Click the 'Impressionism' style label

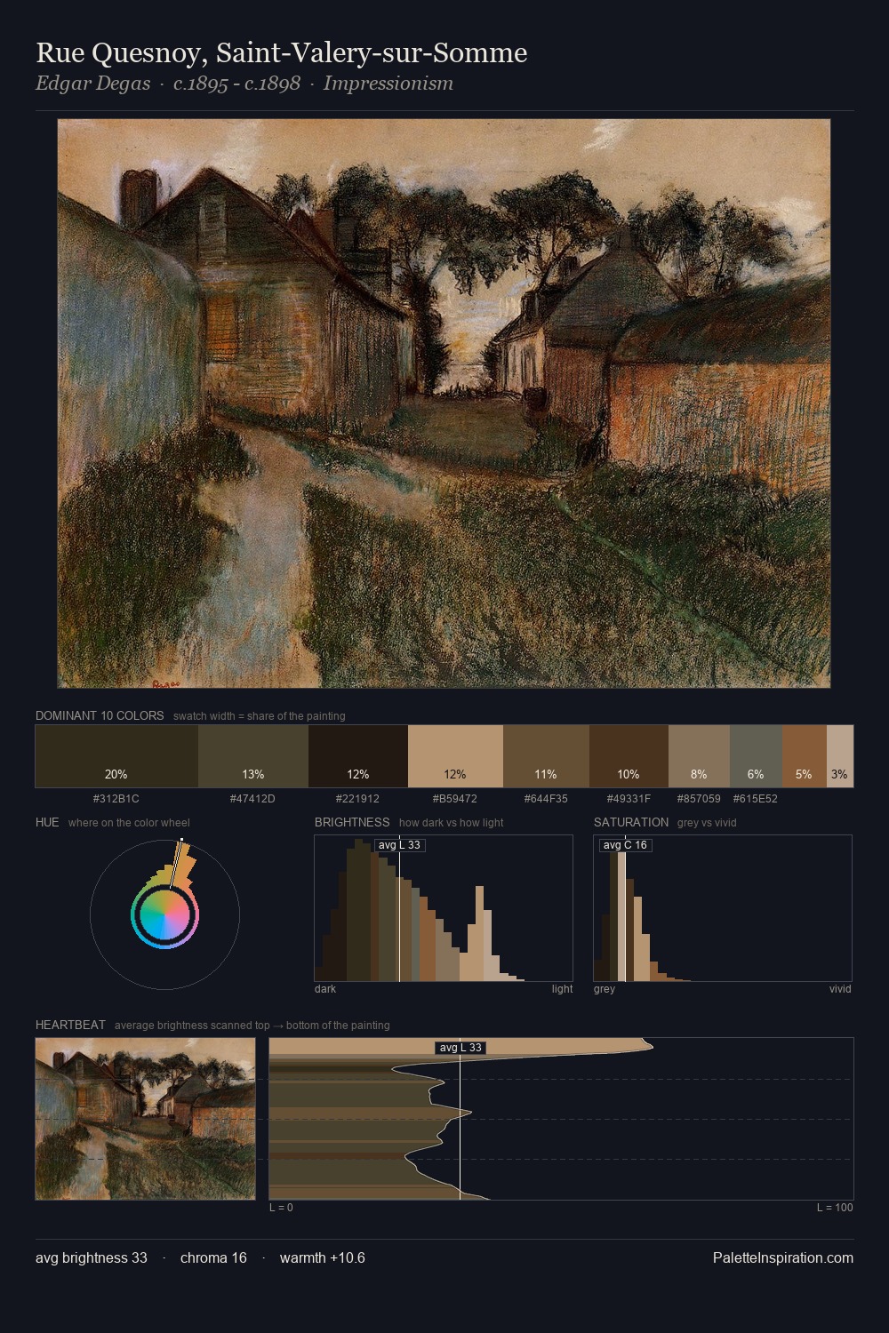[x=388, y=84]
